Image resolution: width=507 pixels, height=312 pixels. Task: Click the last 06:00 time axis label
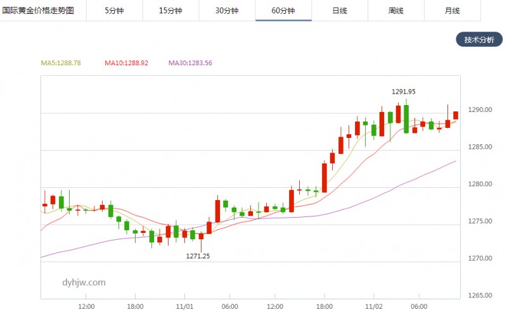(x=419, y=306)
